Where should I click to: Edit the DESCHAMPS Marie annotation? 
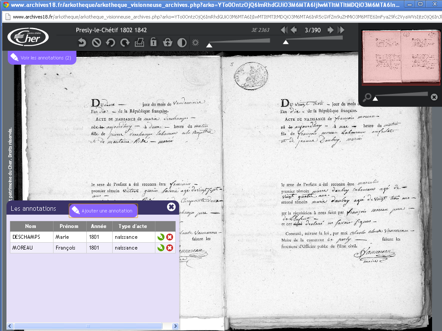[x=161, y=237]
